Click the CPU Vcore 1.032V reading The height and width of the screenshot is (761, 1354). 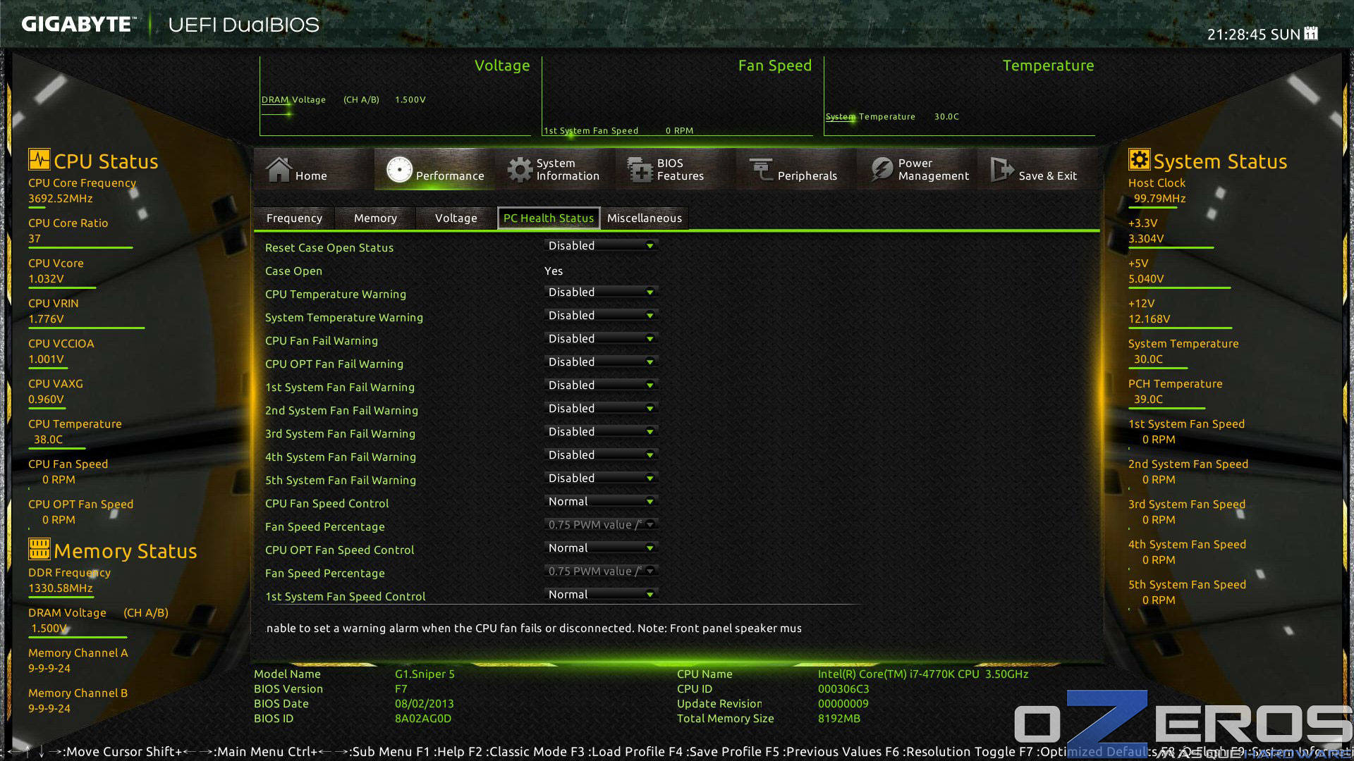point(46,279)
